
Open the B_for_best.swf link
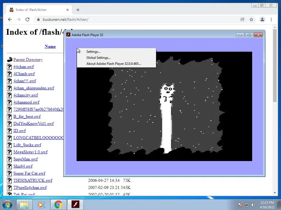point(27,116)
